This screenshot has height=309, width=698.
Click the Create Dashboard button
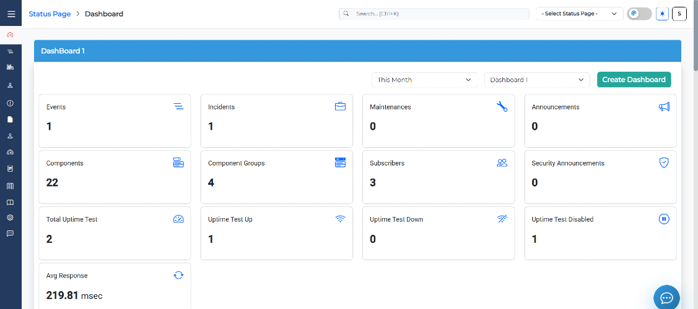(x=634, y=80)
